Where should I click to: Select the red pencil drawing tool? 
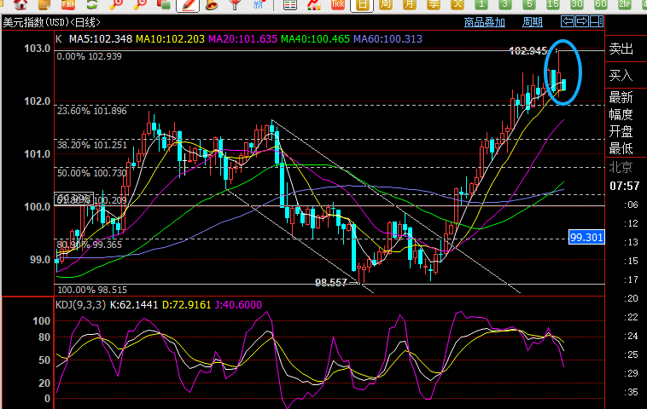tap(188, 4)
